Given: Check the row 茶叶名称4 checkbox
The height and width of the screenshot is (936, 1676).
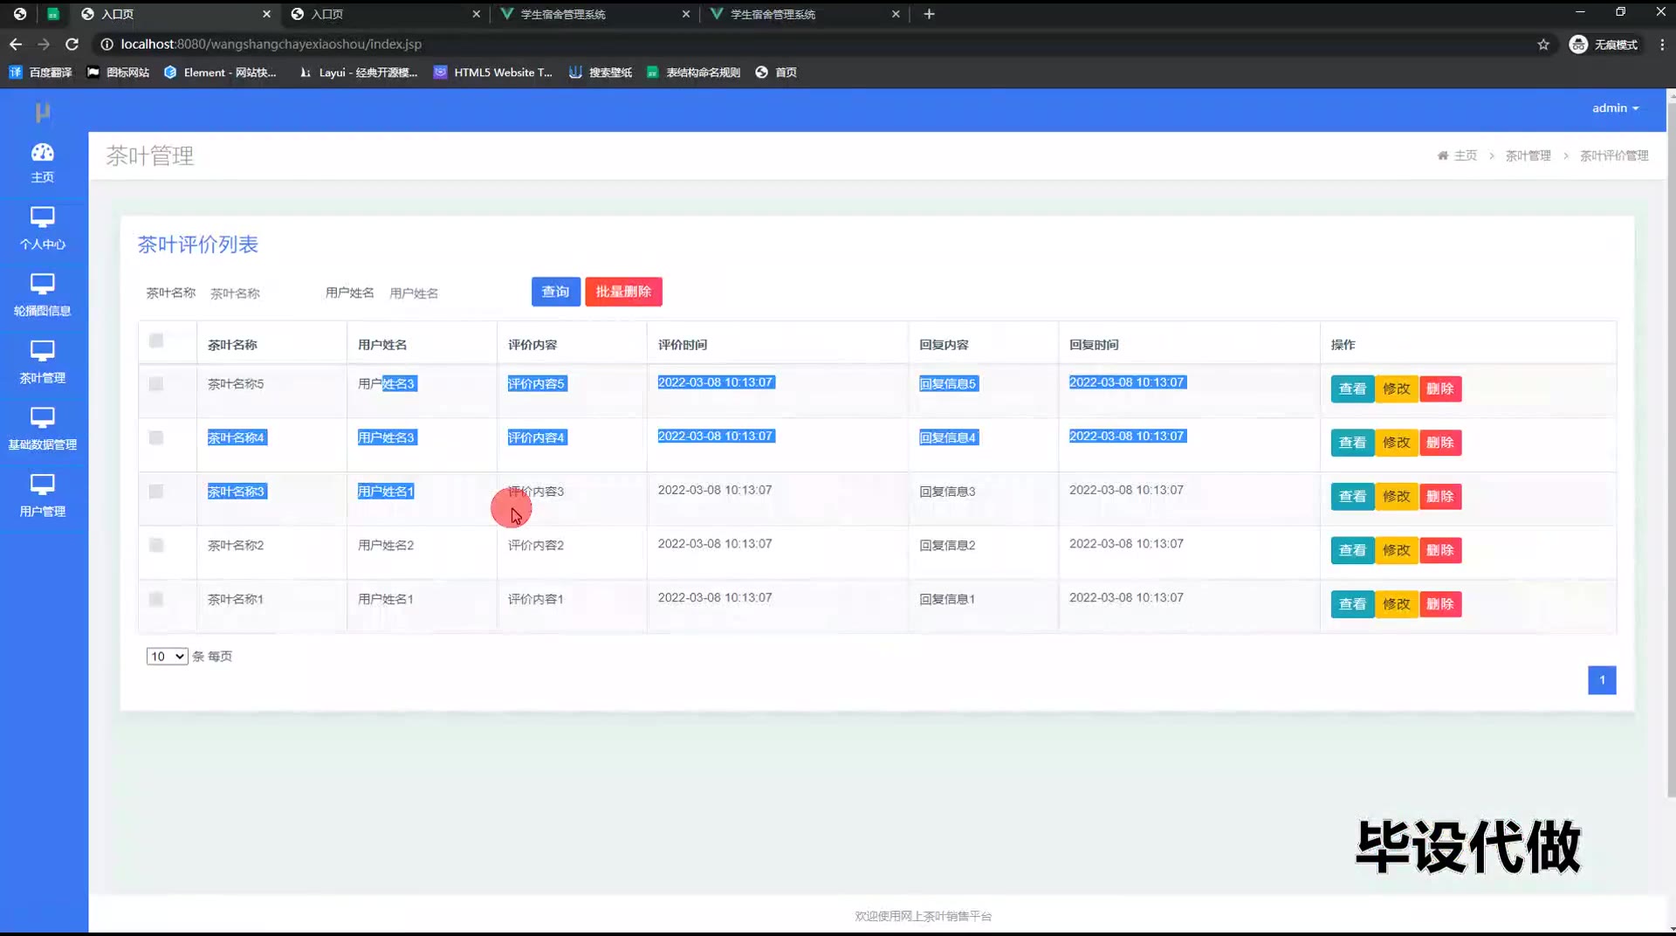Looking at the screenshot, I should tap(156, 437).
